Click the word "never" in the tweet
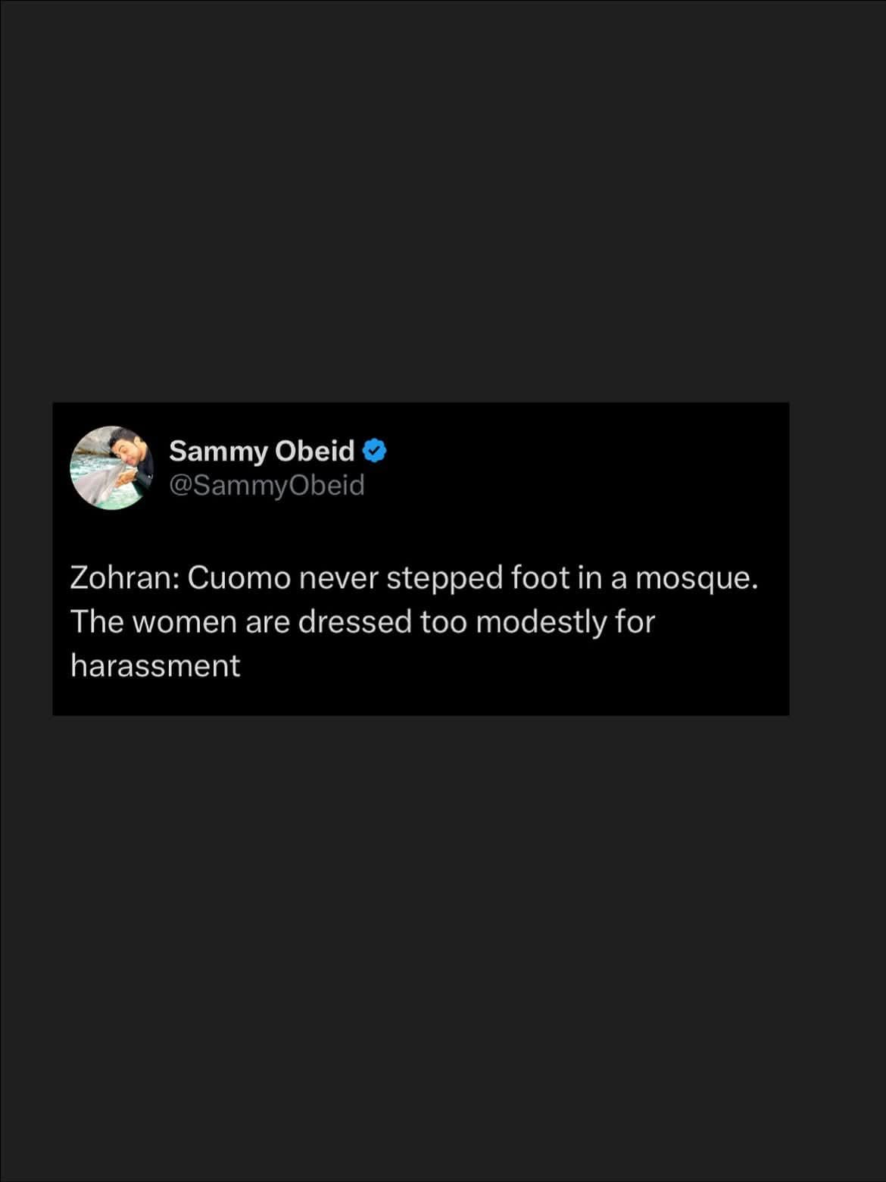 click(x=338, y=578)
